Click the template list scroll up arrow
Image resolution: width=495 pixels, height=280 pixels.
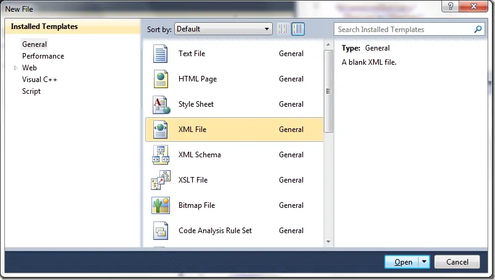point(328,44)
